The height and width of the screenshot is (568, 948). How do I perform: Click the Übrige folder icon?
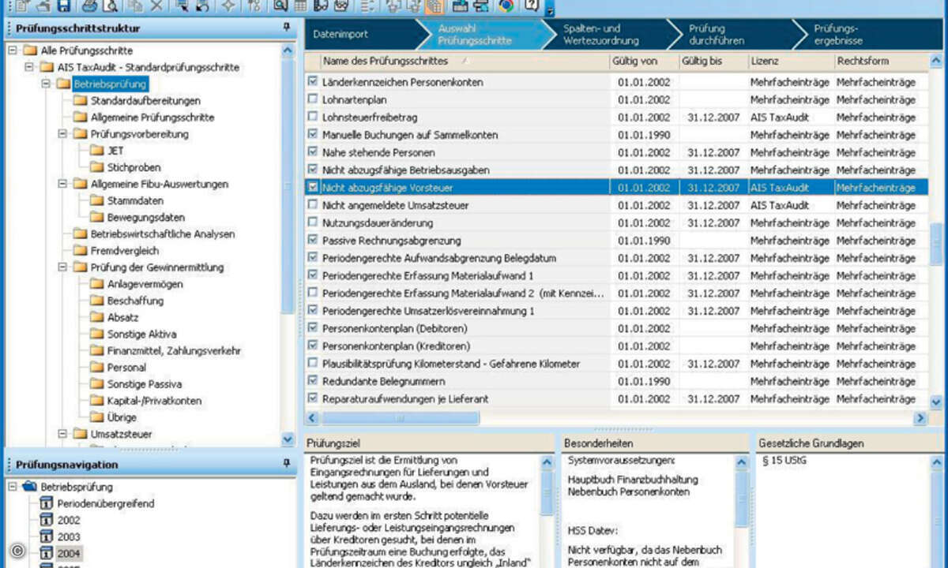tap(97, 417)
